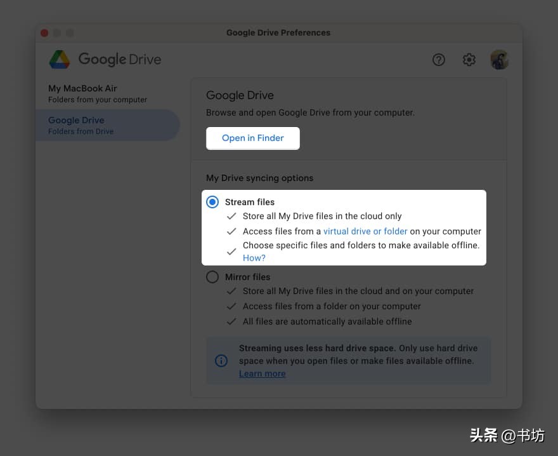Click the yellow minimize window button

(56, 32)
